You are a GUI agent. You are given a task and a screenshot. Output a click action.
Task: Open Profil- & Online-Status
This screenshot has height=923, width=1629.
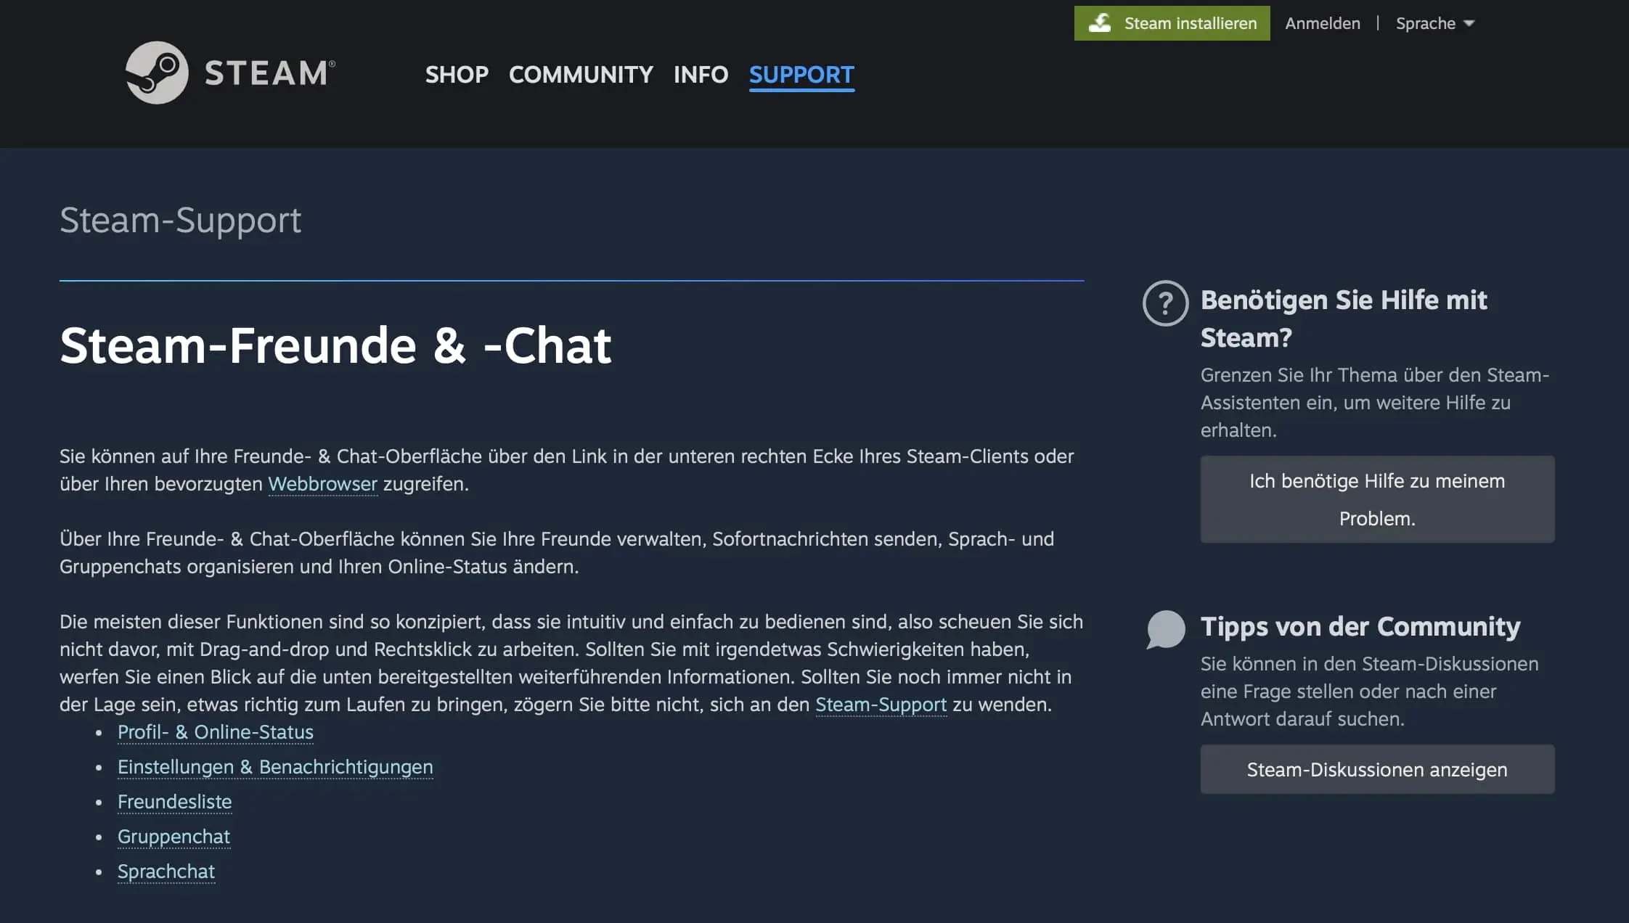click(216, 733)
